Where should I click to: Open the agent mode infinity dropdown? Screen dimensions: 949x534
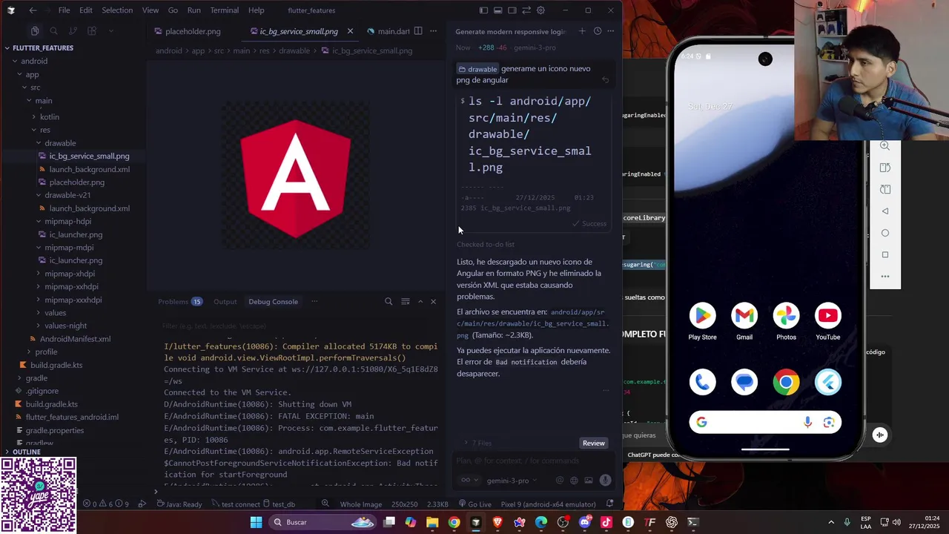469,481
